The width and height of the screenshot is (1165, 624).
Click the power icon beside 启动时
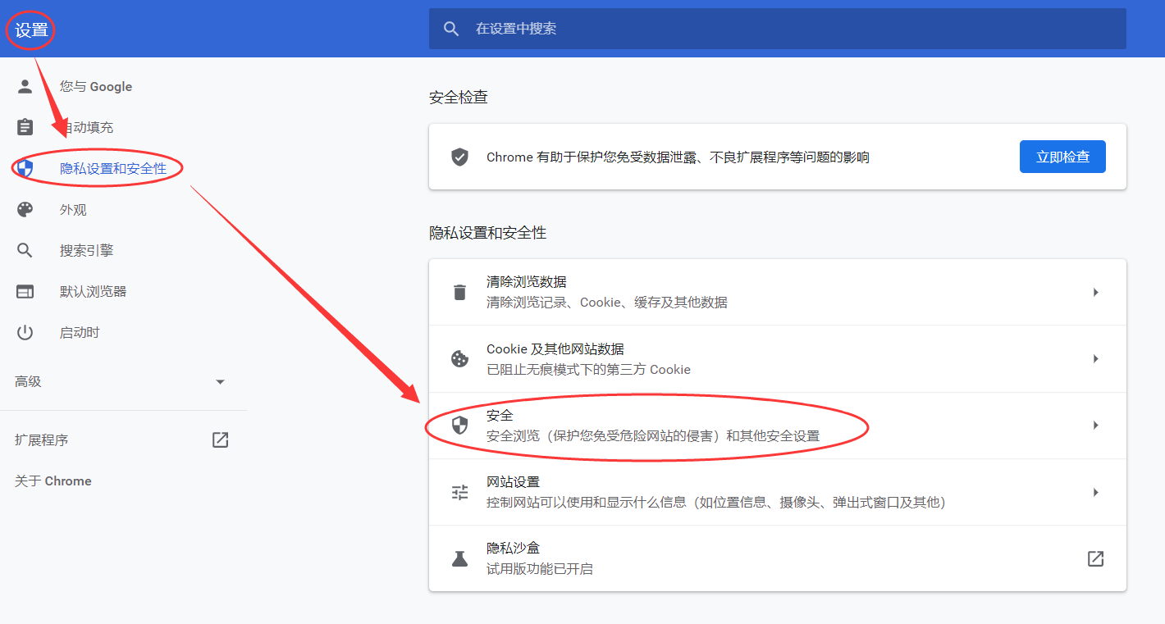(x=25, y=332)
